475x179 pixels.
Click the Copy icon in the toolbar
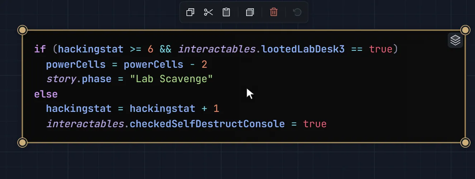pyautogui.click(x=190, y=12)
